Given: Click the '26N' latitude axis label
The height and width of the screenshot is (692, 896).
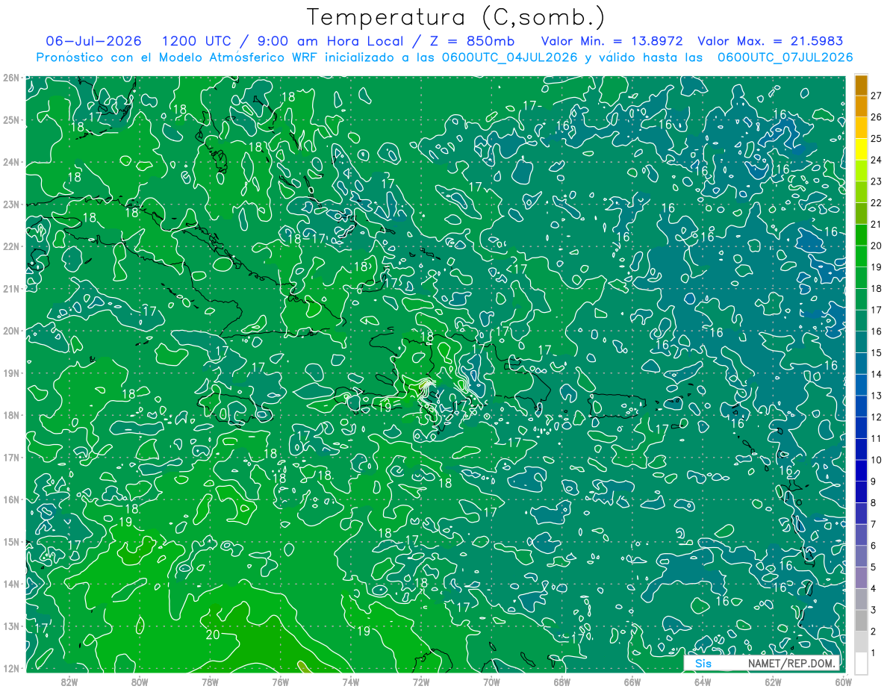Looking at the screenshot, I should 10,78.
